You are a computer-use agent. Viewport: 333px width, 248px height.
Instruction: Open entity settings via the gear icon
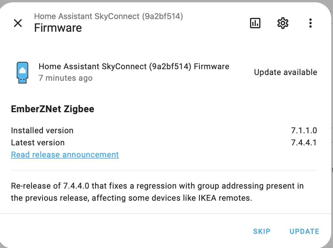click(x=283, y=23)
